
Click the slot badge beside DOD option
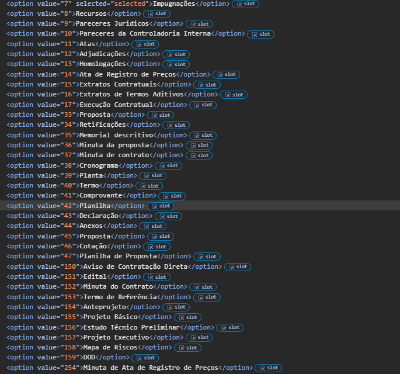pyautogui.click(x=145, y=358)
